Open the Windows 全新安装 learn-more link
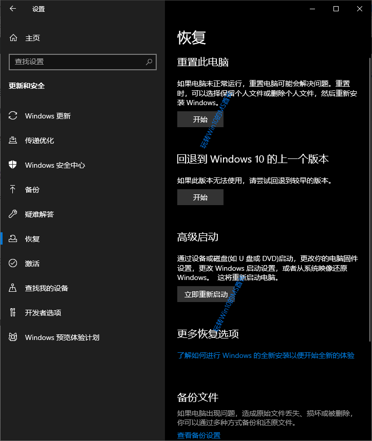372x441 pixels. coord(266,355)
